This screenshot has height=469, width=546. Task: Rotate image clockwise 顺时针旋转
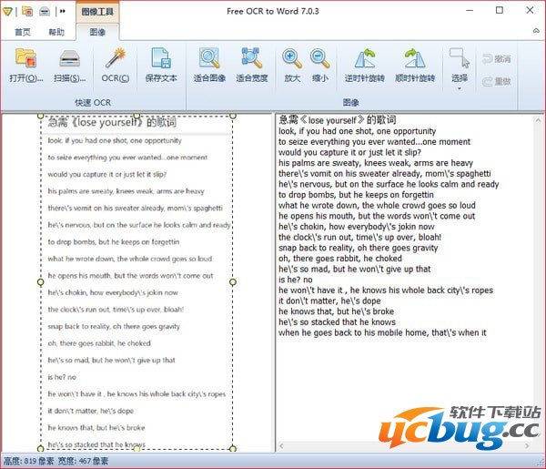pyautogui.click(x=415, y=66)
